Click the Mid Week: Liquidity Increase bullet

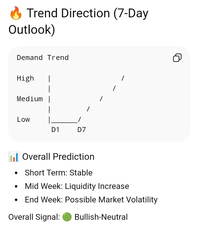tap(77, 186)
